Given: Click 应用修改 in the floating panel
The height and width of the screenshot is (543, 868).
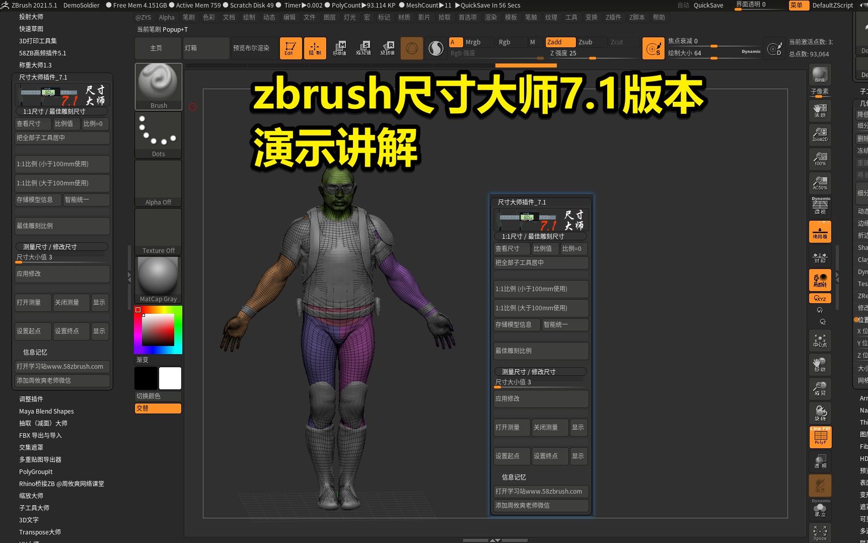Looking at the screenshot, I should (x=541, y=398).
